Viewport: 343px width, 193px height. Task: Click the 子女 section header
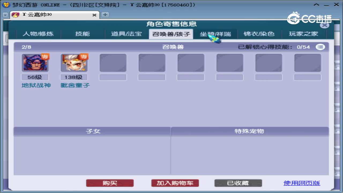[x=92, y=131]
